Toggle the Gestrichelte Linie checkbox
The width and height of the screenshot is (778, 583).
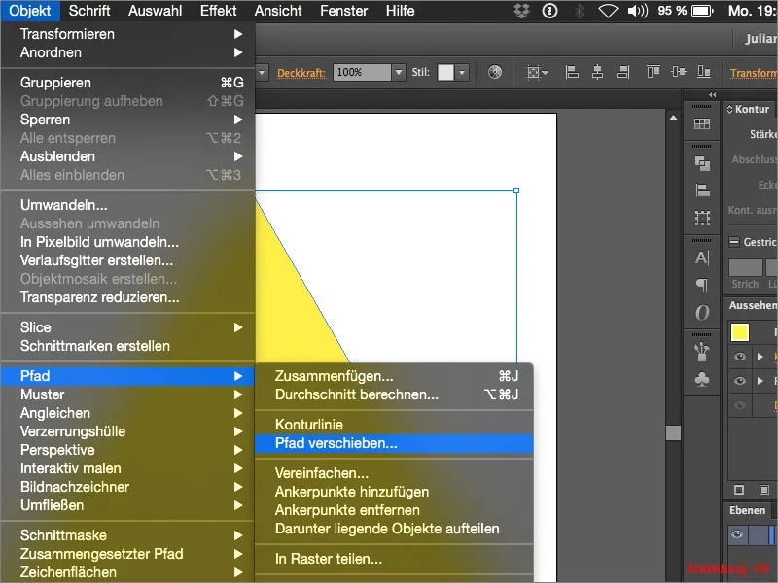coord(734,242)
